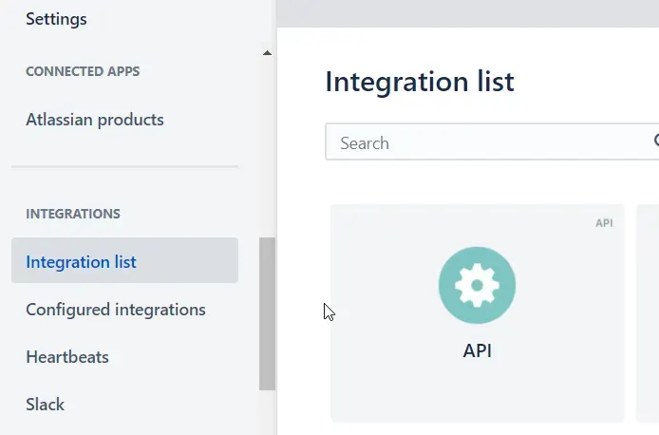This screenshot has height=435, width=659.
Task: Click the sidebar scroll-up arrow
Action: pyautogui.click(x=267, y=53)
